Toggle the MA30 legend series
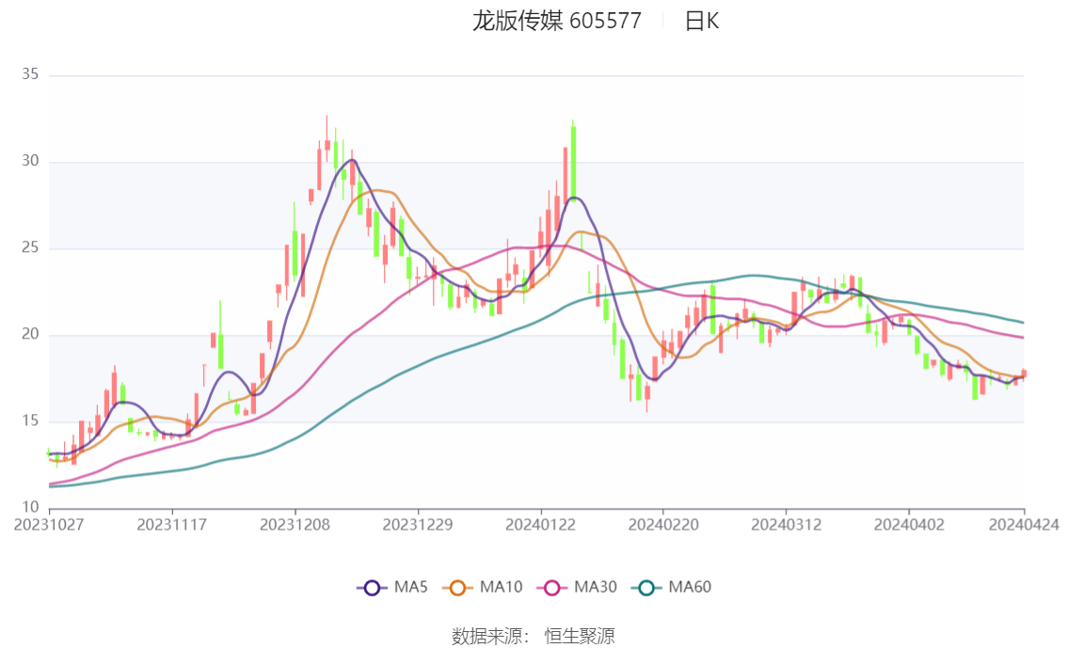 [x=577, y=588]
